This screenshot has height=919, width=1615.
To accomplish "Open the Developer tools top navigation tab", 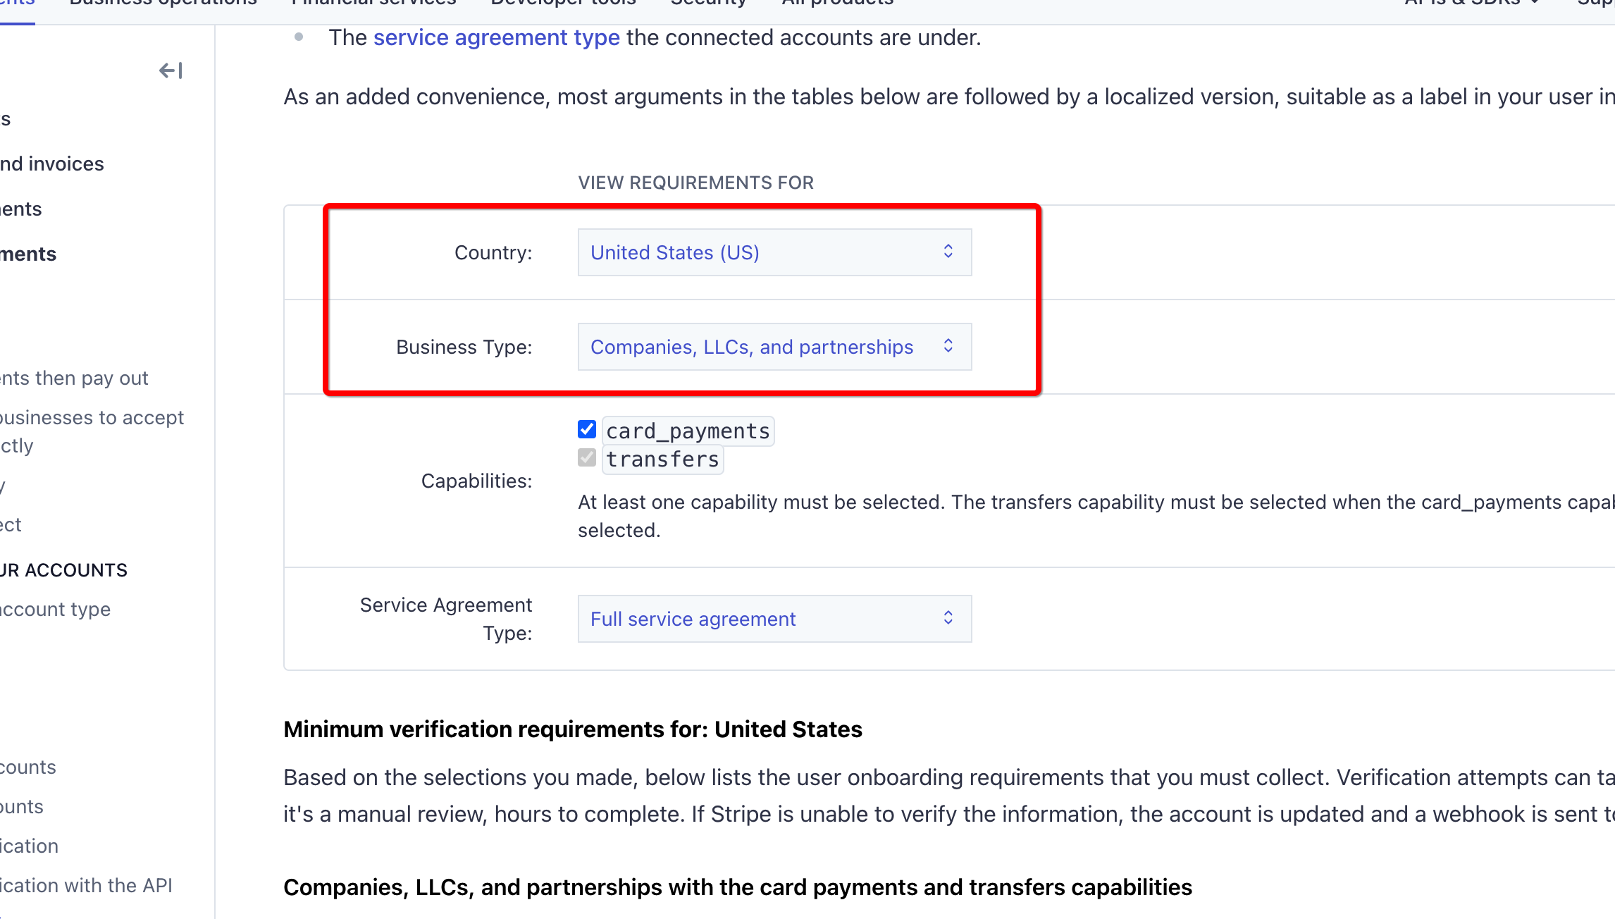I will tap(563, 3).
